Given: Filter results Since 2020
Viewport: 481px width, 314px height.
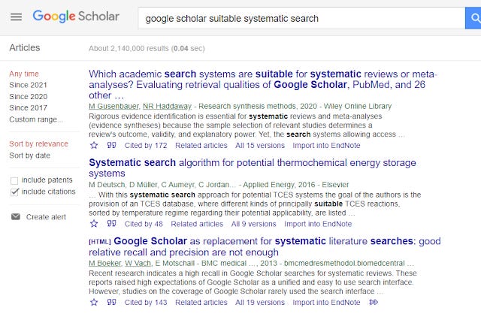Looking at the screenshot, I should coord(29,97).
